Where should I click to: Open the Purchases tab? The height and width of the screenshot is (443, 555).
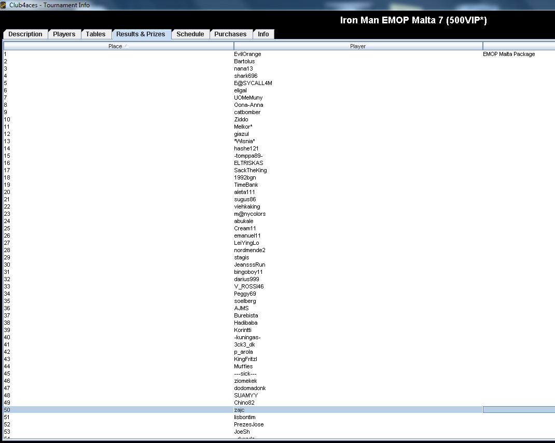[x=230, y=34]
